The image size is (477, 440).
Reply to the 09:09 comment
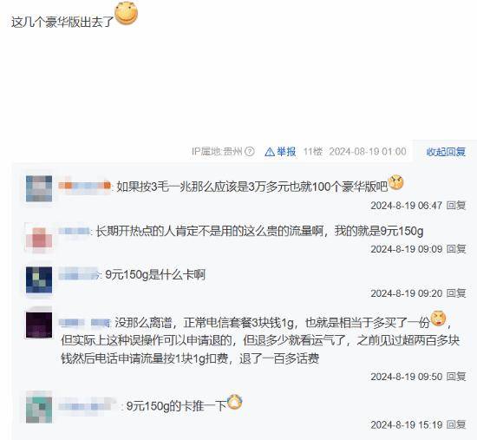pyautogui.click(x=456, y=249)
